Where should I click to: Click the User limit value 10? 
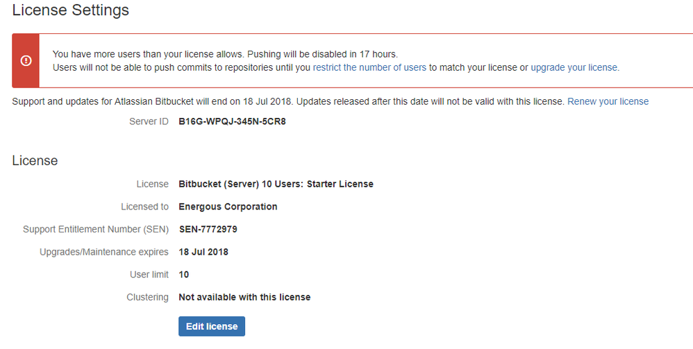[183, 274]
